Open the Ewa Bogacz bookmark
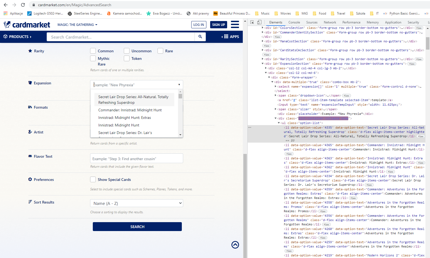 pos(164,13)
